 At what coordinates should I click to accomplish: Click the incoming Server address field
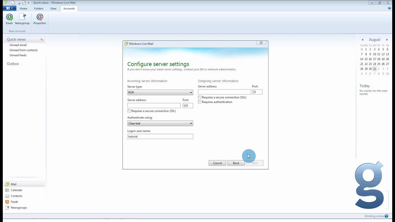[x=154, y=105]
